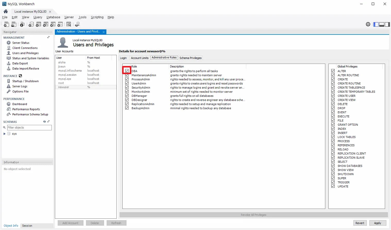Open Users and Privileges in Navigator
Screen dimensions: 391x230
[x=25, y=53]
